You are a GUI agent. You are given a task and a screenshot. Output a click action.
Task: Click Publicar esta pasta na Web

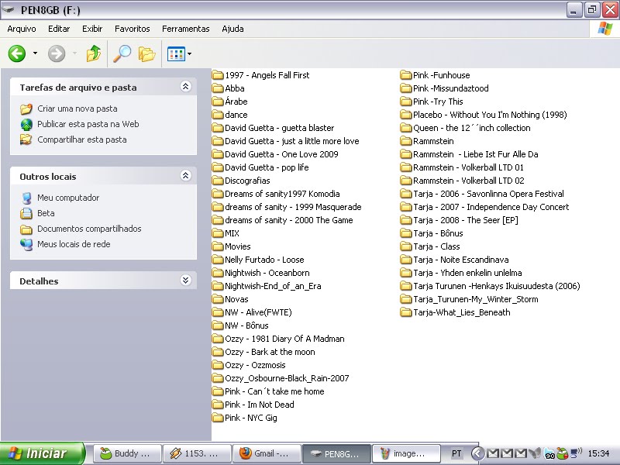pos(88,124)
